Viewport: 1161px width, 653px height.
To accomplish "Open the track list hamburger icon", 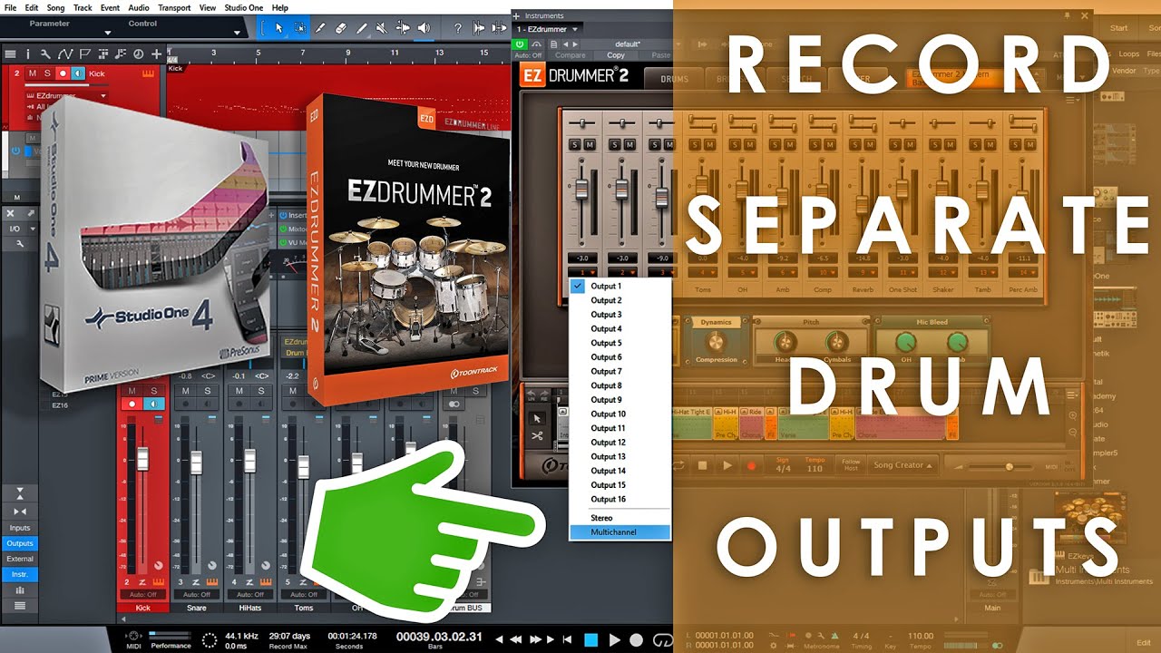I will tap(10, 54).
